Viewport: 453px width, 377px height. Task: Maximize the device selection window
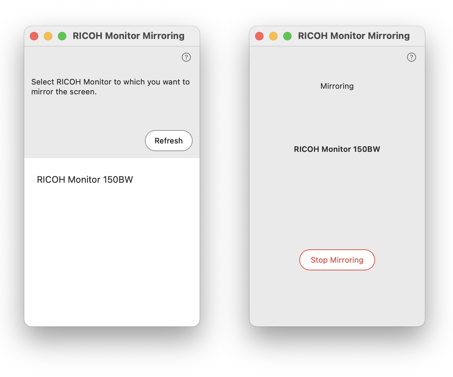(62, 36)
